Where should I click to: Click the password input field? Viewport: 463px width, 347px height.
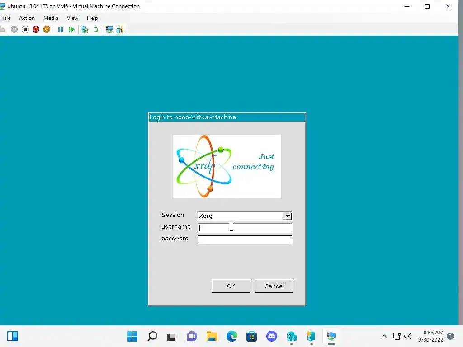245,239
